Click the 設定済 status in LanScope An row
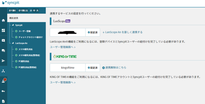The width and height of the screenshot is (205, 104). tap(93, 32)
